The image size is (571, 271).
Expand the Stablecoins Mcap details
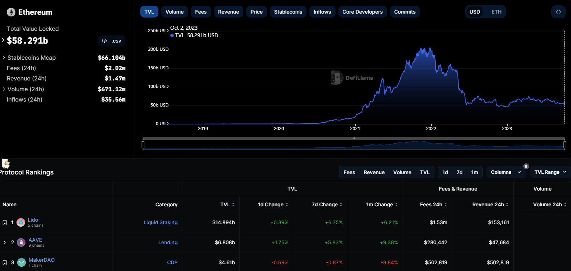4,58
